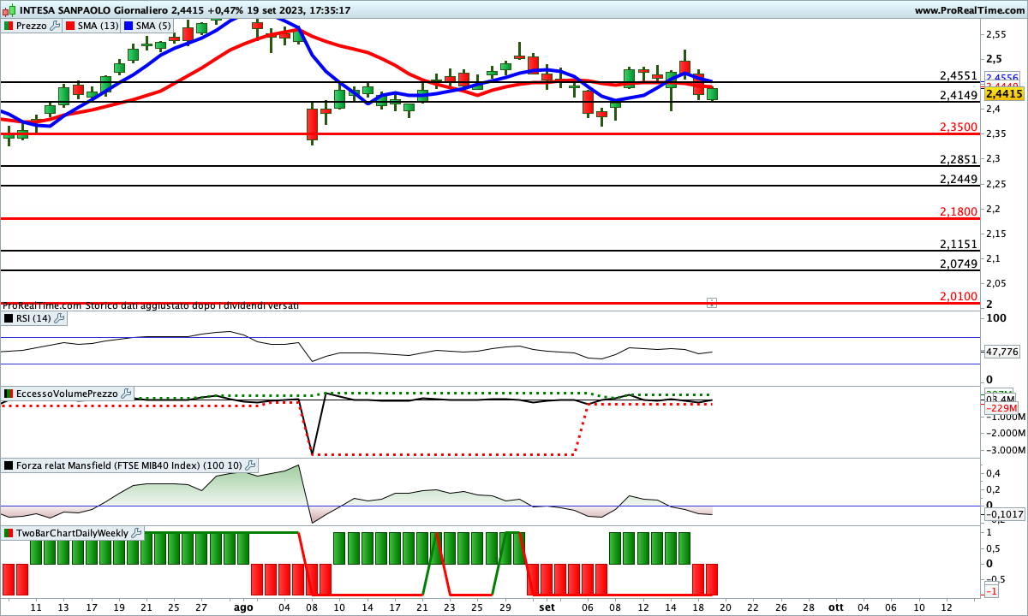Screen dimensions: 1028x616
Task: Select the TwoBarChartDailyWeekly indicator label
Action: (73, 533)
